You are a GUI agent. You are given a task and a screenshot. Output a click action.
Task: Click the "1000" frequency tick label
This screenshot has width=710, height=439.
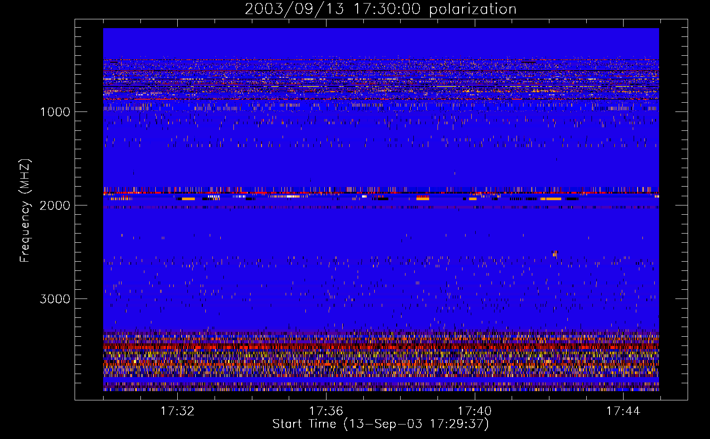[55, 112]
